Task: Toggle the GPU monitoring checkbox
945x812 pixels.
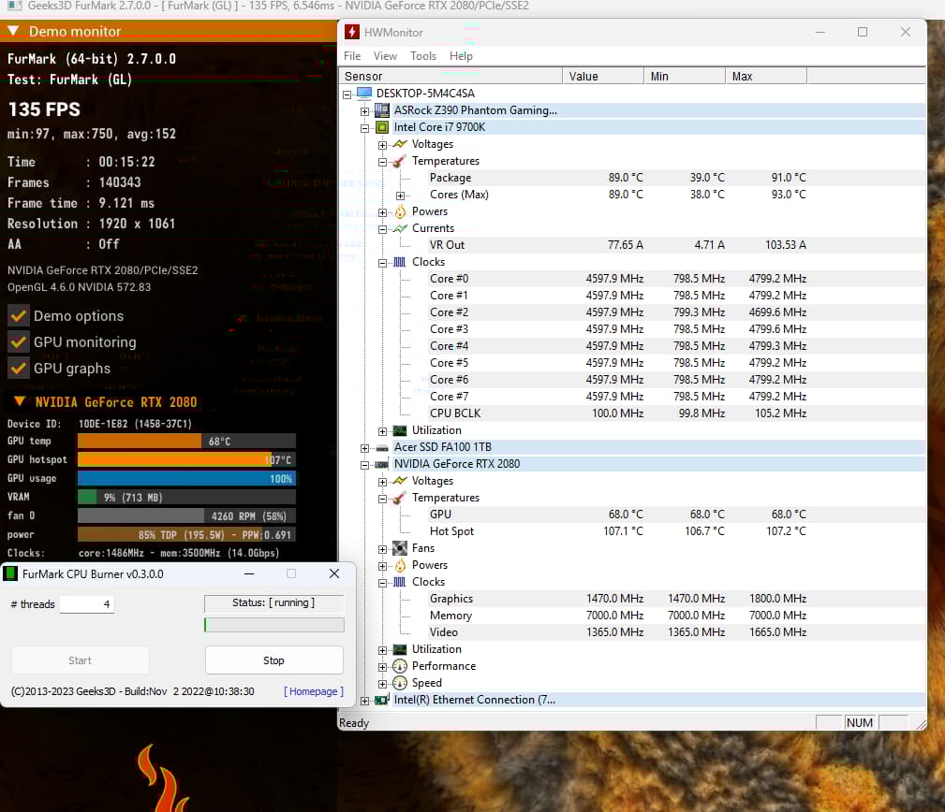Action: click(18, 342)
